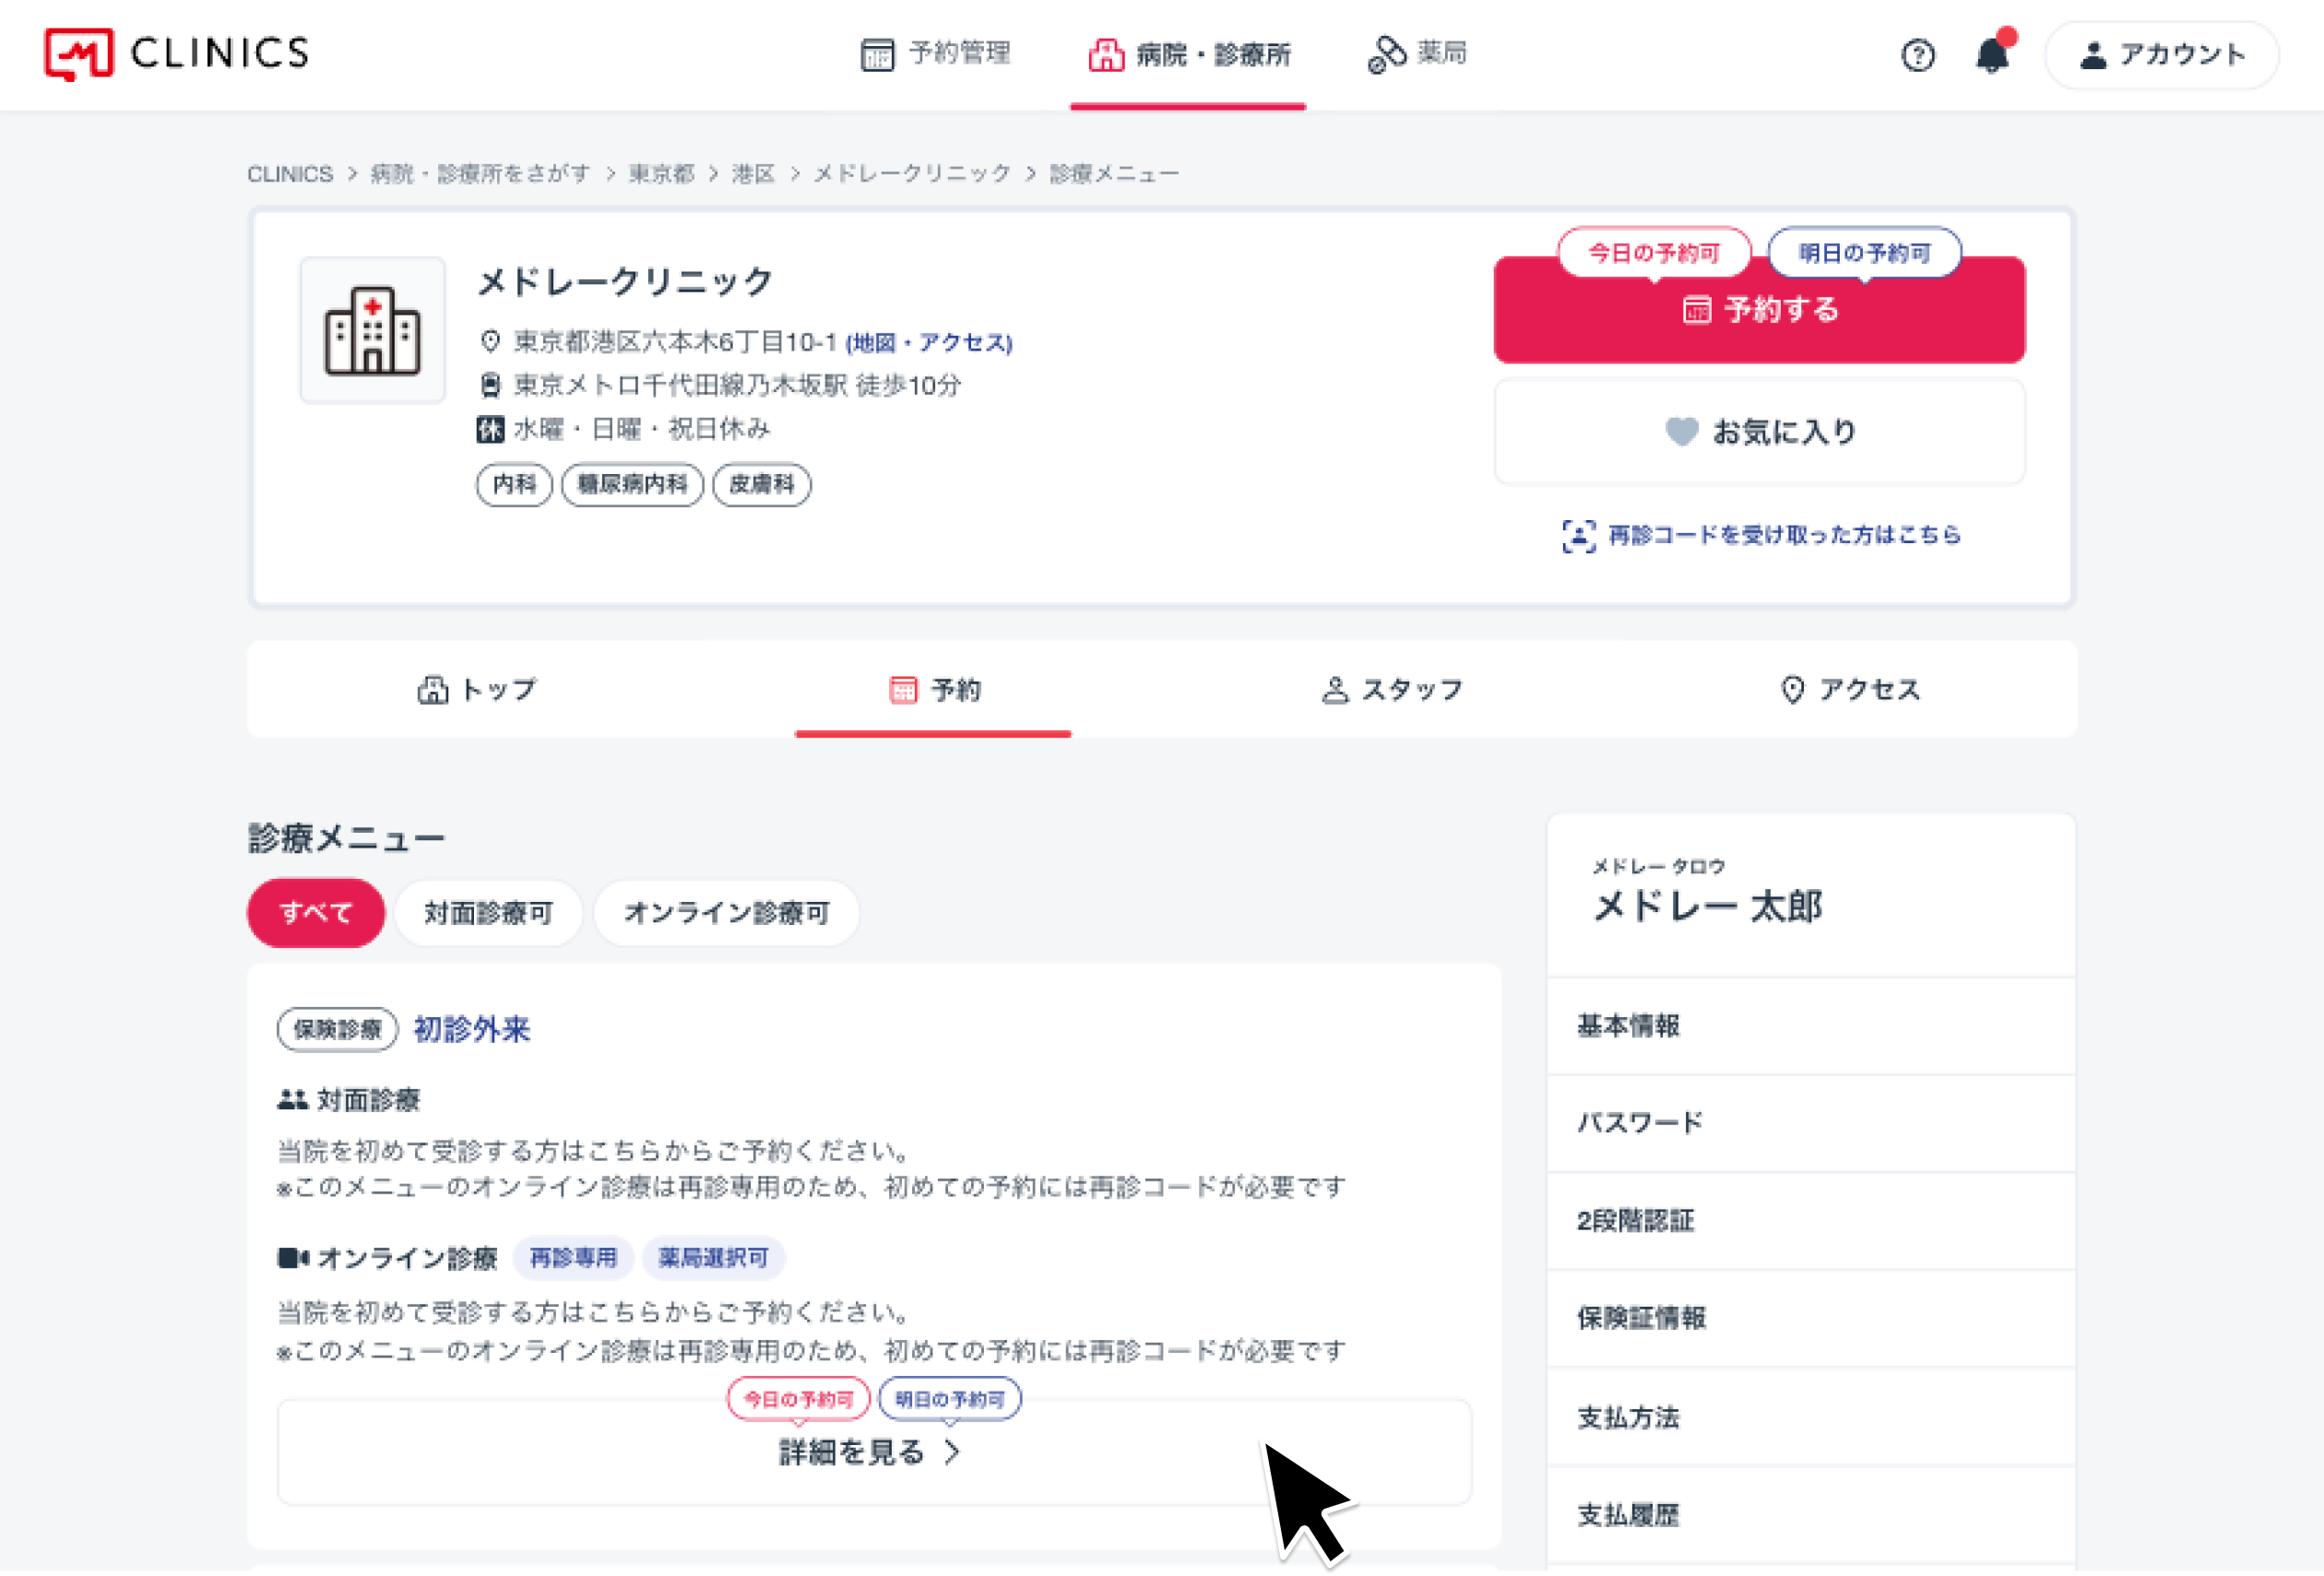
Task: Click the 休 holiday icon
Action: click(x=490, y=430)
